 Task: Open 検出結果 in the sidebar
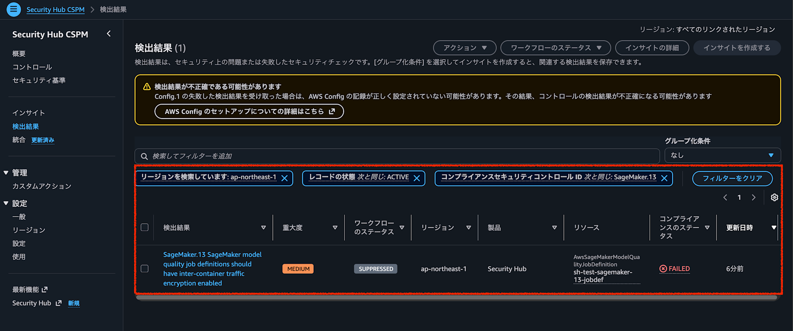(x=25, y=127)
